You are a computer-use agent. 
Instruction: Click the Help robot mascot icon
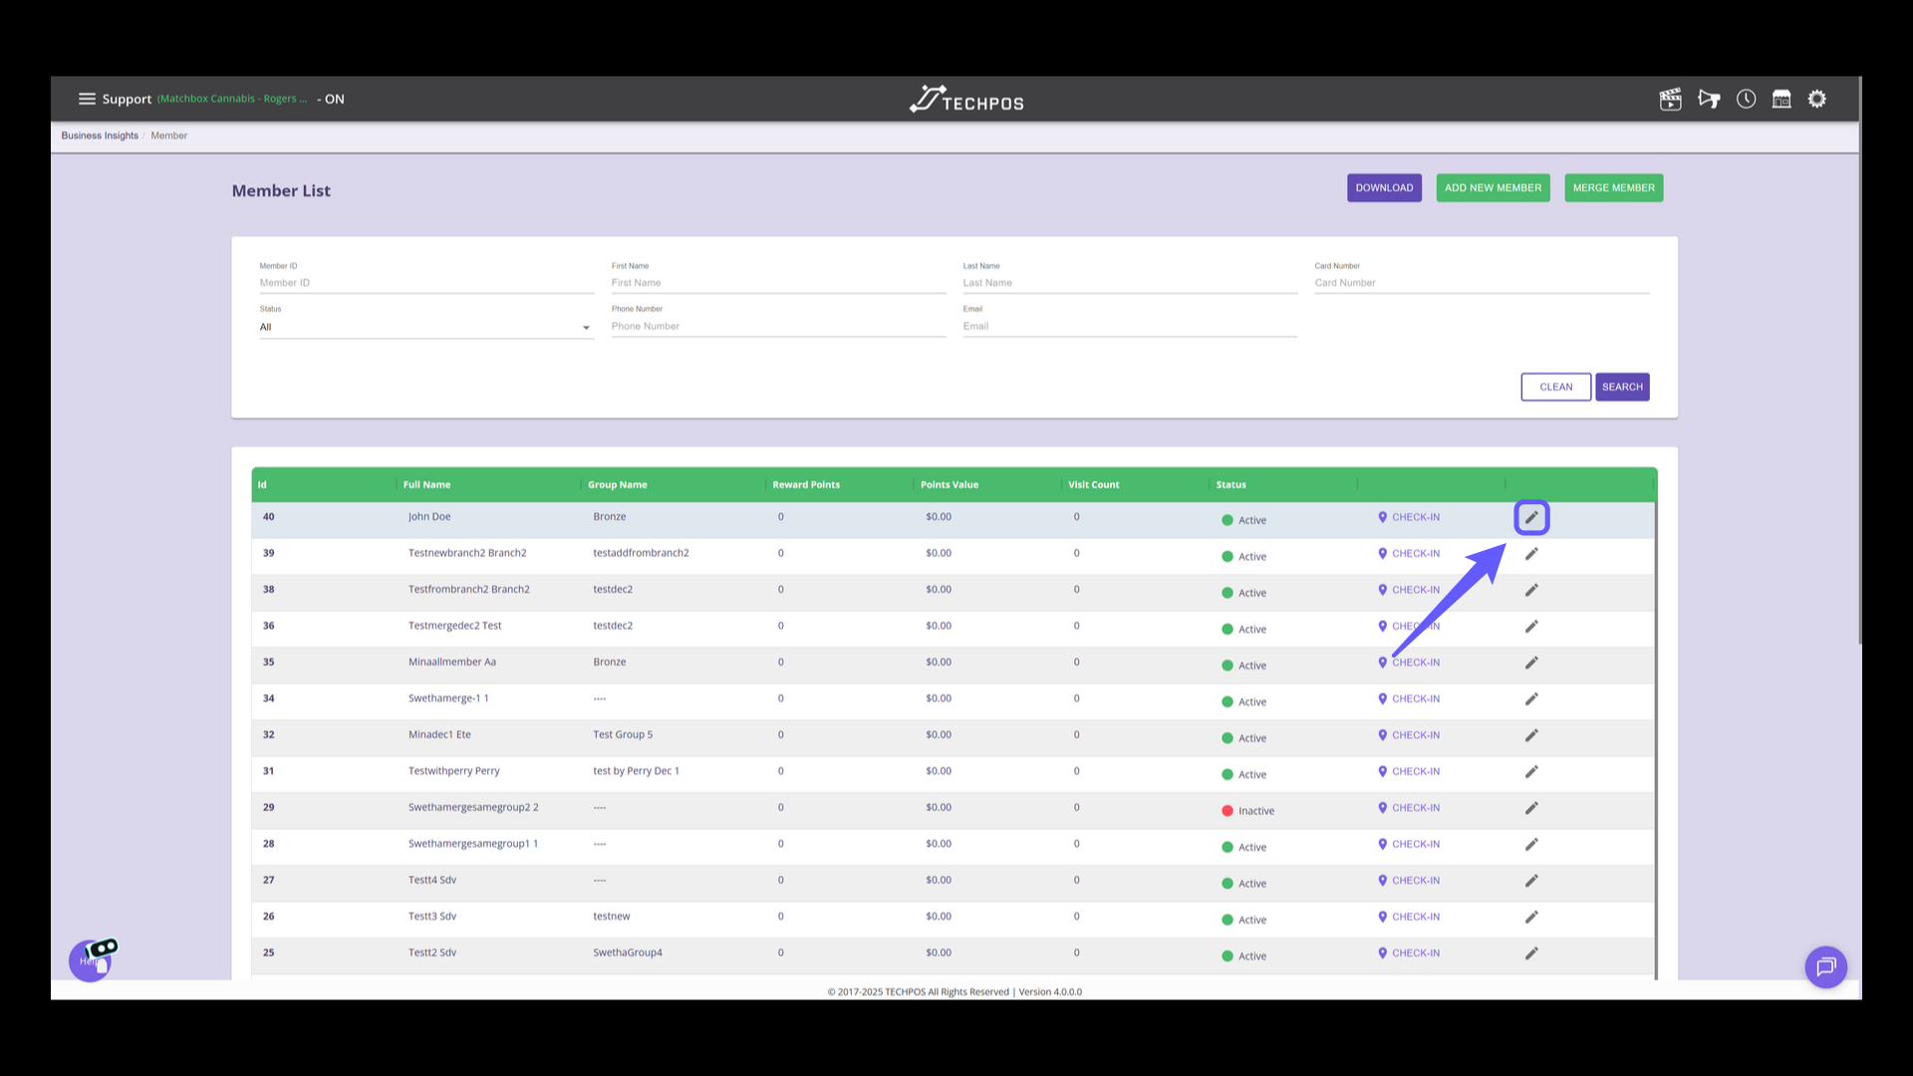pyautogui.click(x=92, y=959)
